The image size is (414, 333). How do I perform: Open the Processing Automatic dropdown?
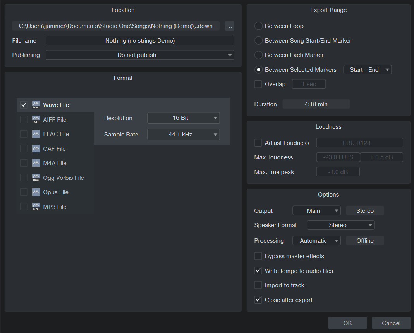(316, 240)
